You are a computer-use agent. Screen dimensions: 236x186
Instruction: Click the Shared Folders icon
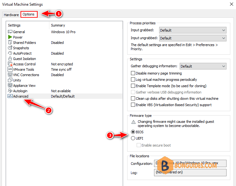[10, 42]
